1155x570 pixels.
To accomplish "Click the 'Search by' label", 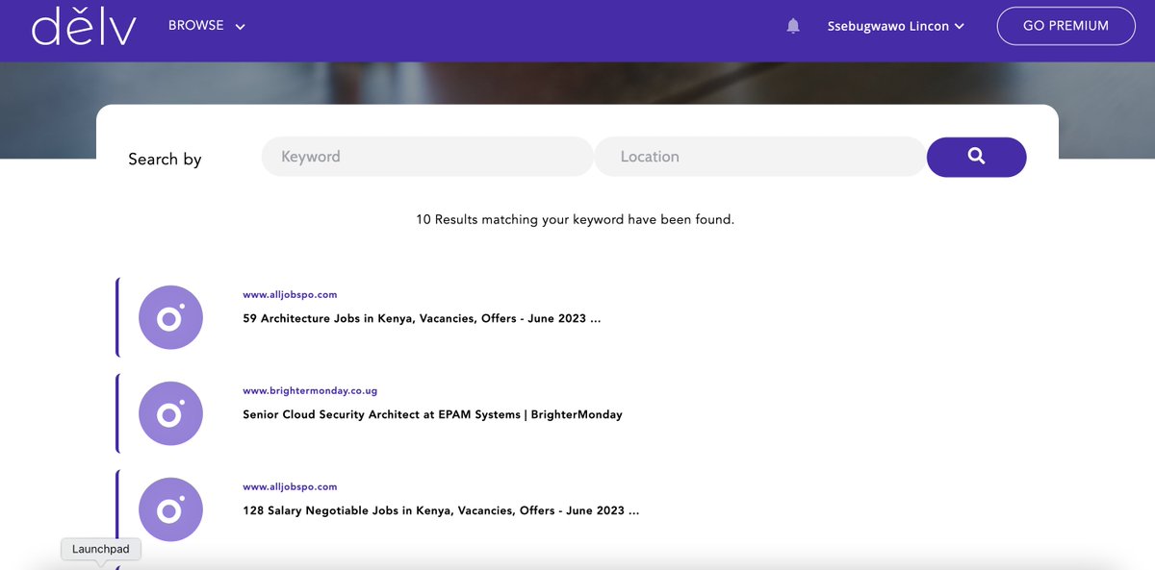I will tap(165, 159).
